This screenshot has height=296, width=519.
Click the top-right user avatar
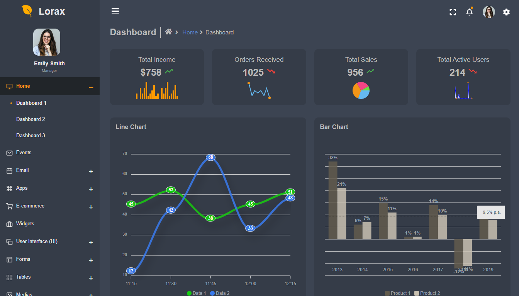(x=488, y=12)
